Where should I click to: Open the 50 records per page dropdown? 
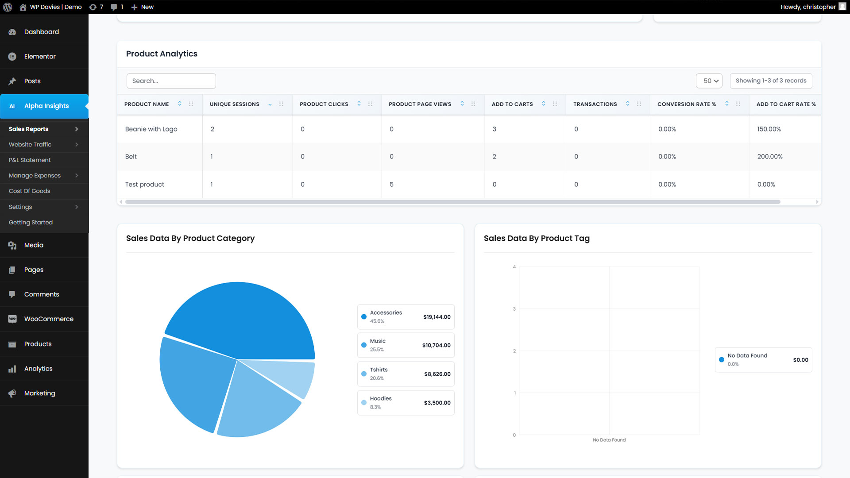pyautogui.click(x=709, y=81)
